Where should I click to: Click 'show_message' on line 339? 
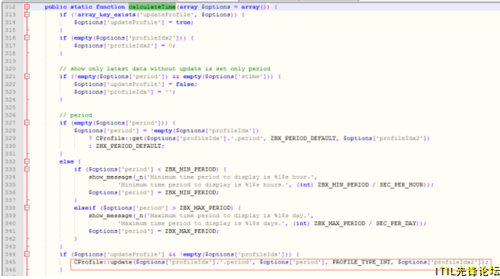click(111, 216)
